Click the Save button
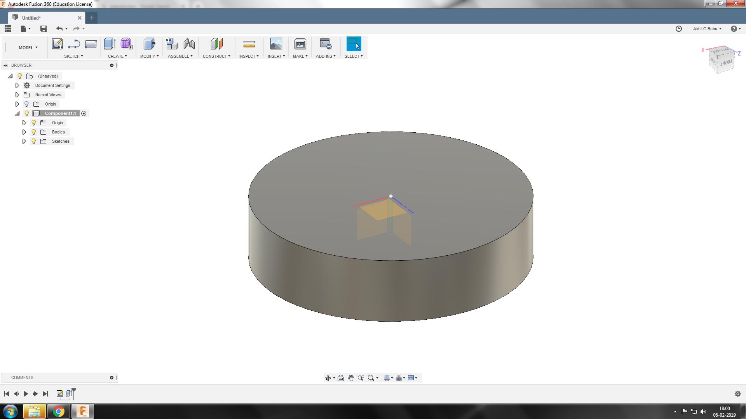This screenshot has width=746, height=419. (x=44, y=29)
